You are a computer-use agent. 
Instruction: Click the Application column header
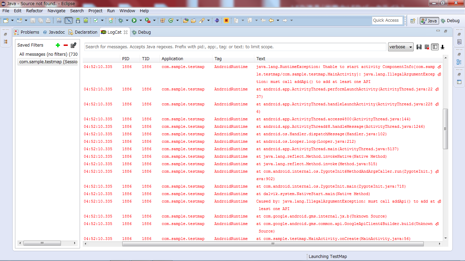[186, 58]
